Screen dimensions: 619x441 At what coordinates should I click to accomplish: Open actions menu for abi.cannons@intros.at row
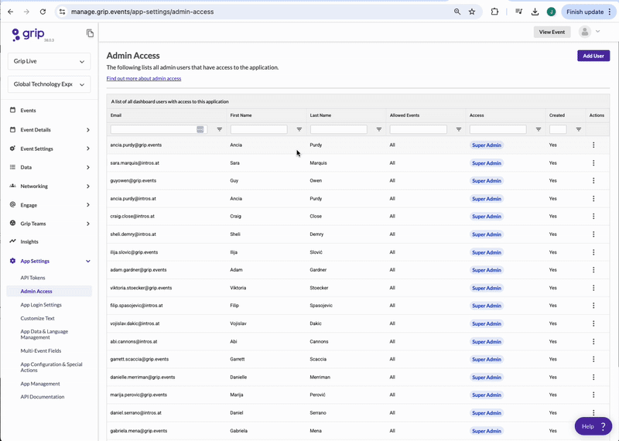[x=593, y=341]
